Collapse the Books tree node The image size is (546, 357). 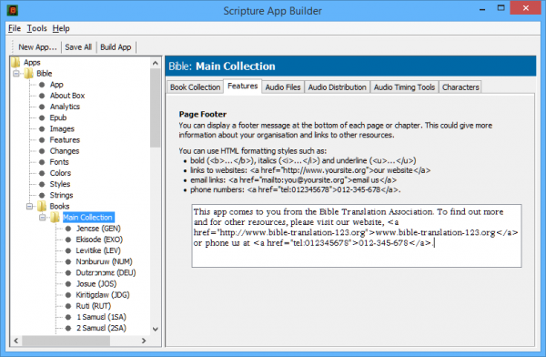[29, 206]
